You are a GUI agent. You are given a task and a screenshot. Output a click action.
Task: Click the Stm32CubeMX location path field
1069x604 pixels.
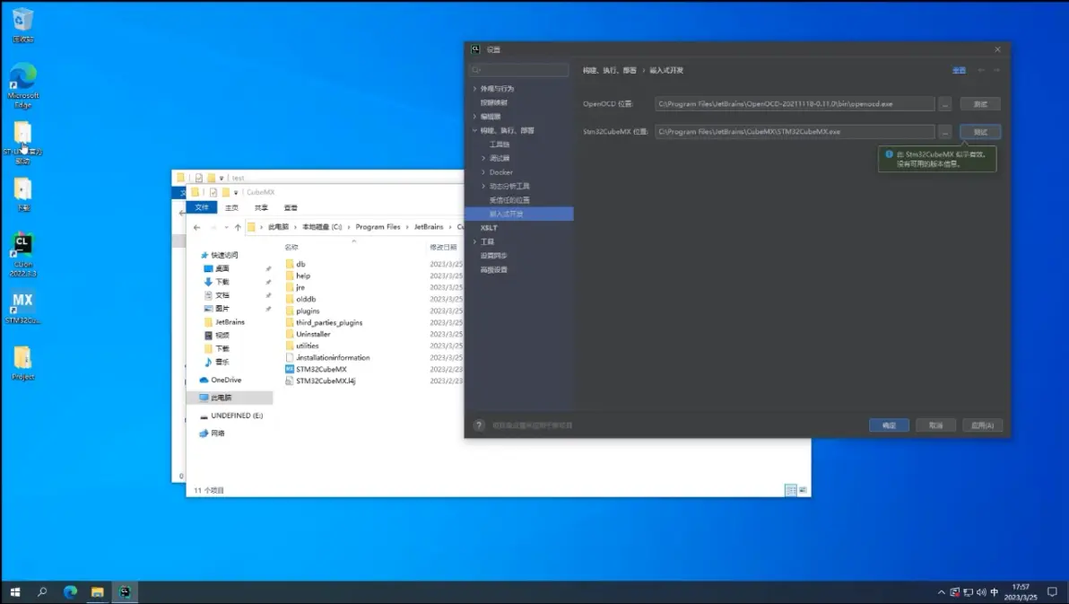pos(795,132)
